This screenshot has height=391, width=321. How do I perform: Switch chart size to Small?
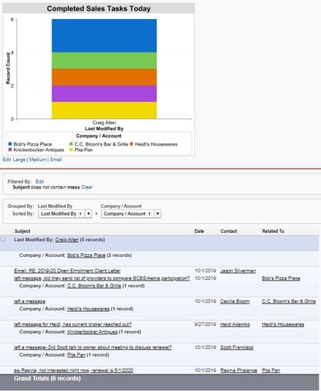[x=56, y=160]
